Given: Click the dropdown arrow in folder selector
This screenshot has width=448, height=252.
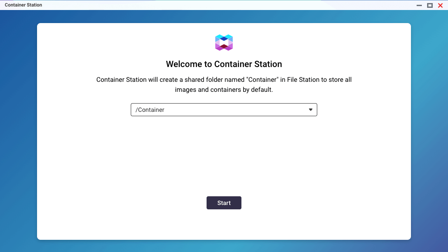Looking at the screenshot, I should point(311,110).
